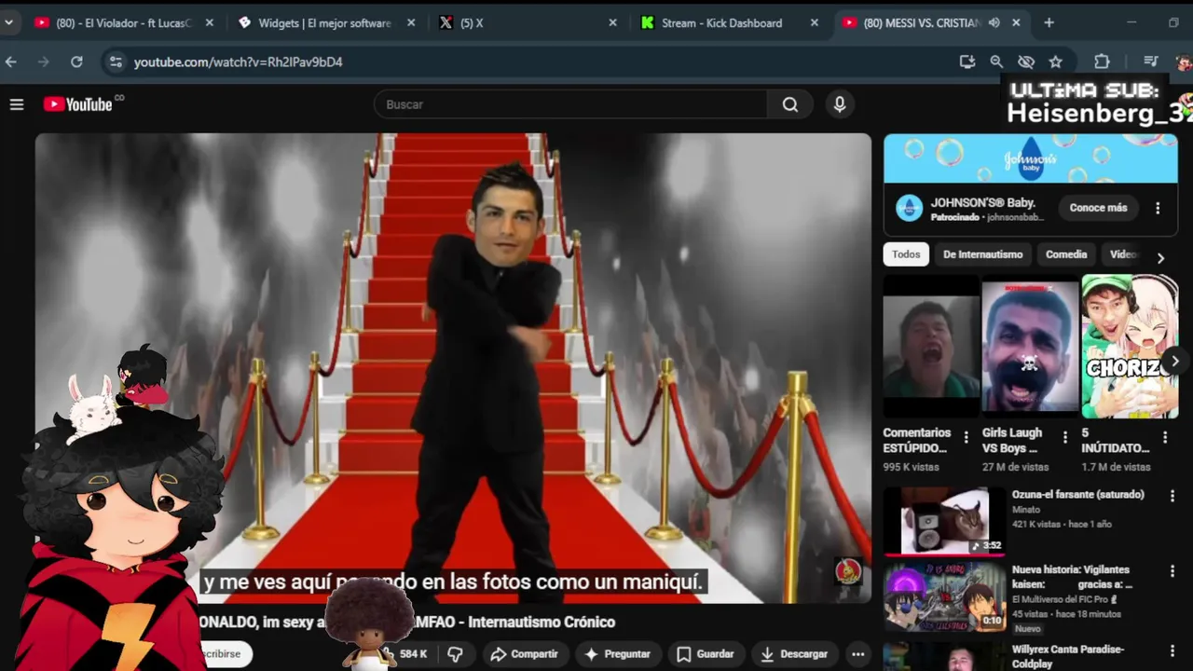Image resolution: width=1193 pixels, height=671 pixels.
Task: Open Nueva historia Vigilantes video thumbnail
Action: [944, 596]
